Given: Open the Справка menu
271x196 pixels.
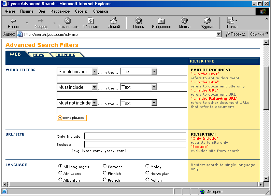Looking at the screenshot, I should click(x=101, y=11).
